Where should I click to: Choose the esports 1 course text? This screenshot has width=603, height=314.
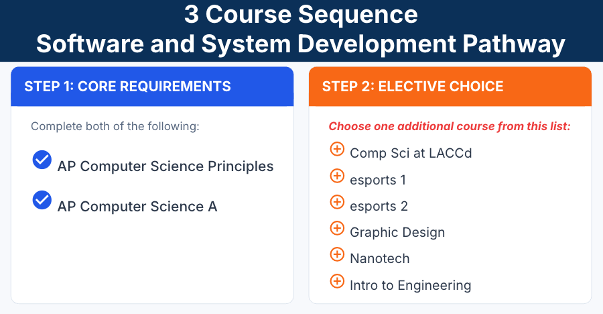(378, 180)
